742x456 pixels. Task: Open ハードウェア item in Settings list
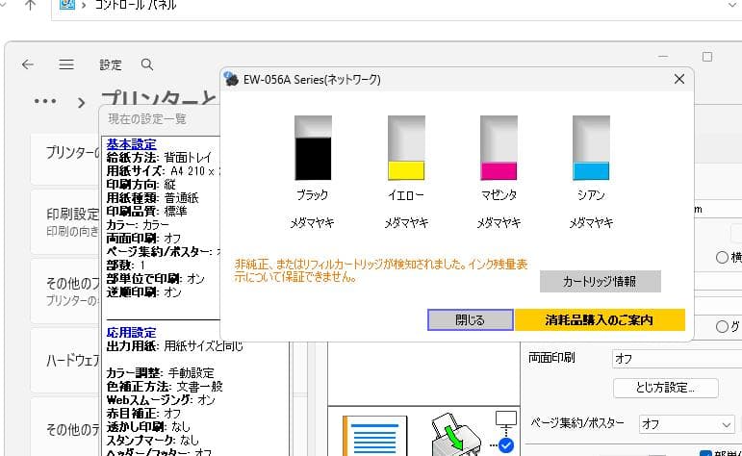pyautogui.click(x=64, y=361)
